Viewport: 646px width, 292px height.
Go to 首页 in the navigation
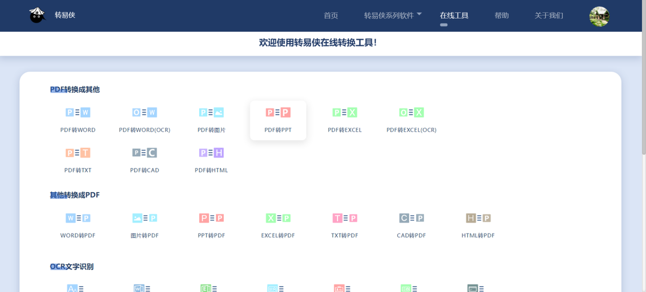331,16
